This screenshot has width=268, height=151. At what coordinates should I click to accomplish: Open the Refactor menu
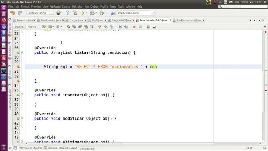[77, 7]
